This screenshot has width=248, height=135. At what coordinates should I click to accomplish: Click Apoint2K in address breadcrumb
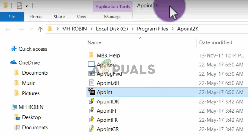(188, 29)
